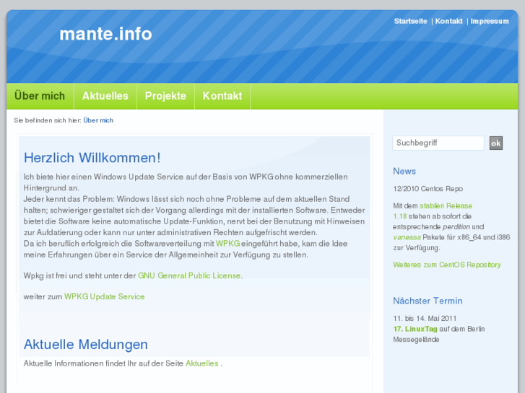This screenshot has width=525, height=393.
Task: Open the Impressum header link
Action: [x=490, y=21]
